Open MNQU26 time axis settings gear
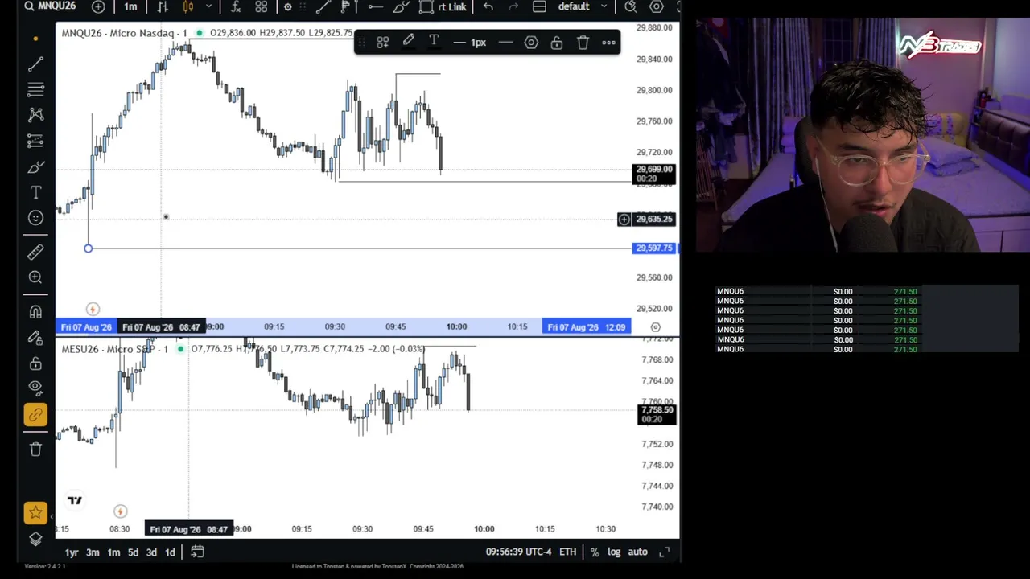 656,327
